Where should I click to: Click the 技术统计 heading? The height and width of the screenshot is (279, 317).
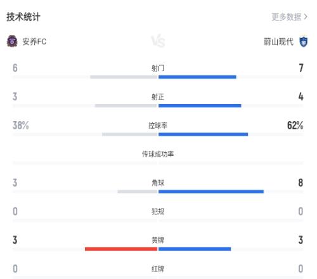[x=23, y=17]
